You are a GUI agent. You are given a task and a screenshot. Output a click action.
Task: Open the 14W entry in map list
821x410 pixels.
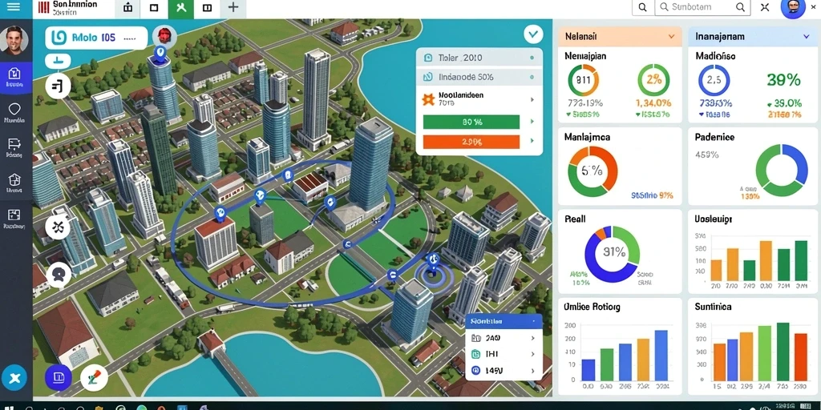pos(504,371)
